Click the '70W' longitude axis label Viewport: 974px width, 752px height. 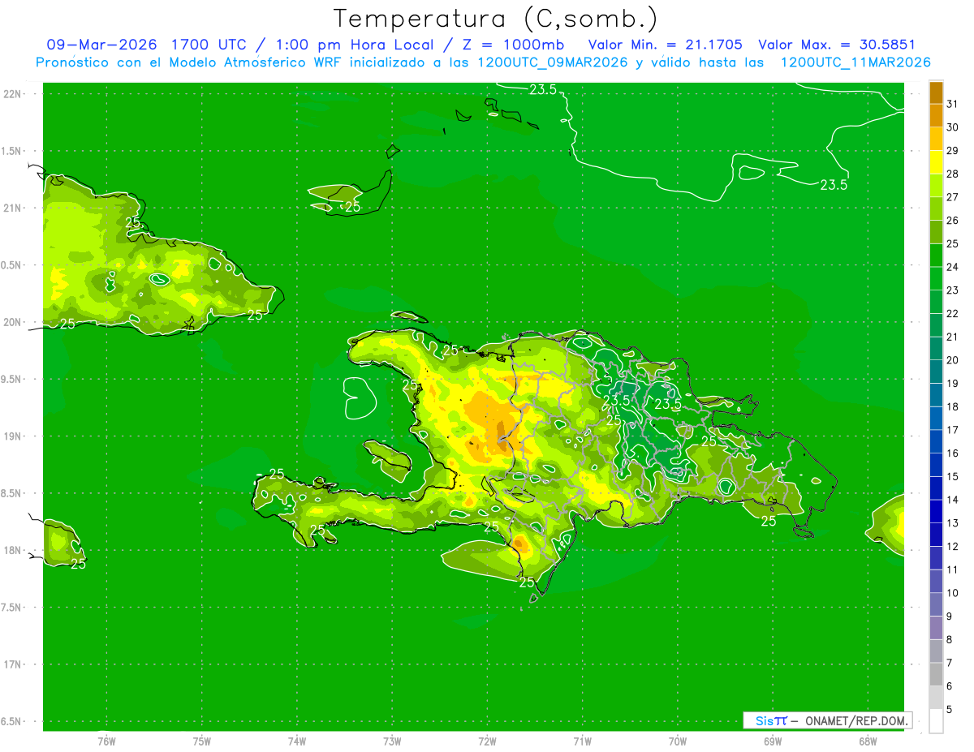click(678, 741)
